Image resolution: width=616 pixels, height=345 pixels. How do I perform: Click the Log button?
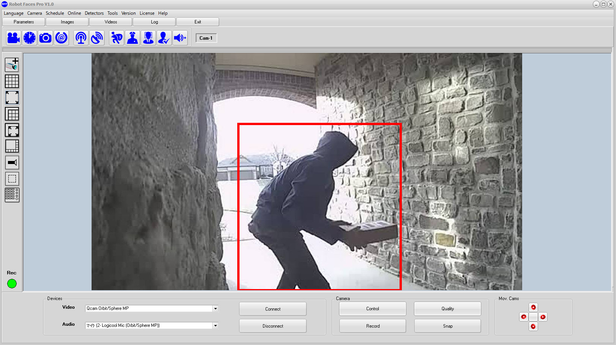[x=154, y=22]
